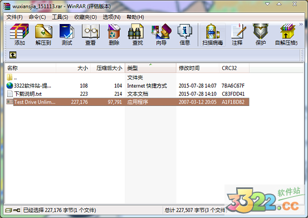Sort by 压缩后大小 column header
The width and height of the screenshot is (308, 218).
tap(107, 68)
